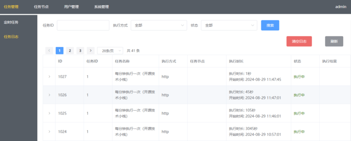Expand row details for log ID 1026
Image resolution: width=351 pixels, height=141 pixels.
tap(49, 95)
